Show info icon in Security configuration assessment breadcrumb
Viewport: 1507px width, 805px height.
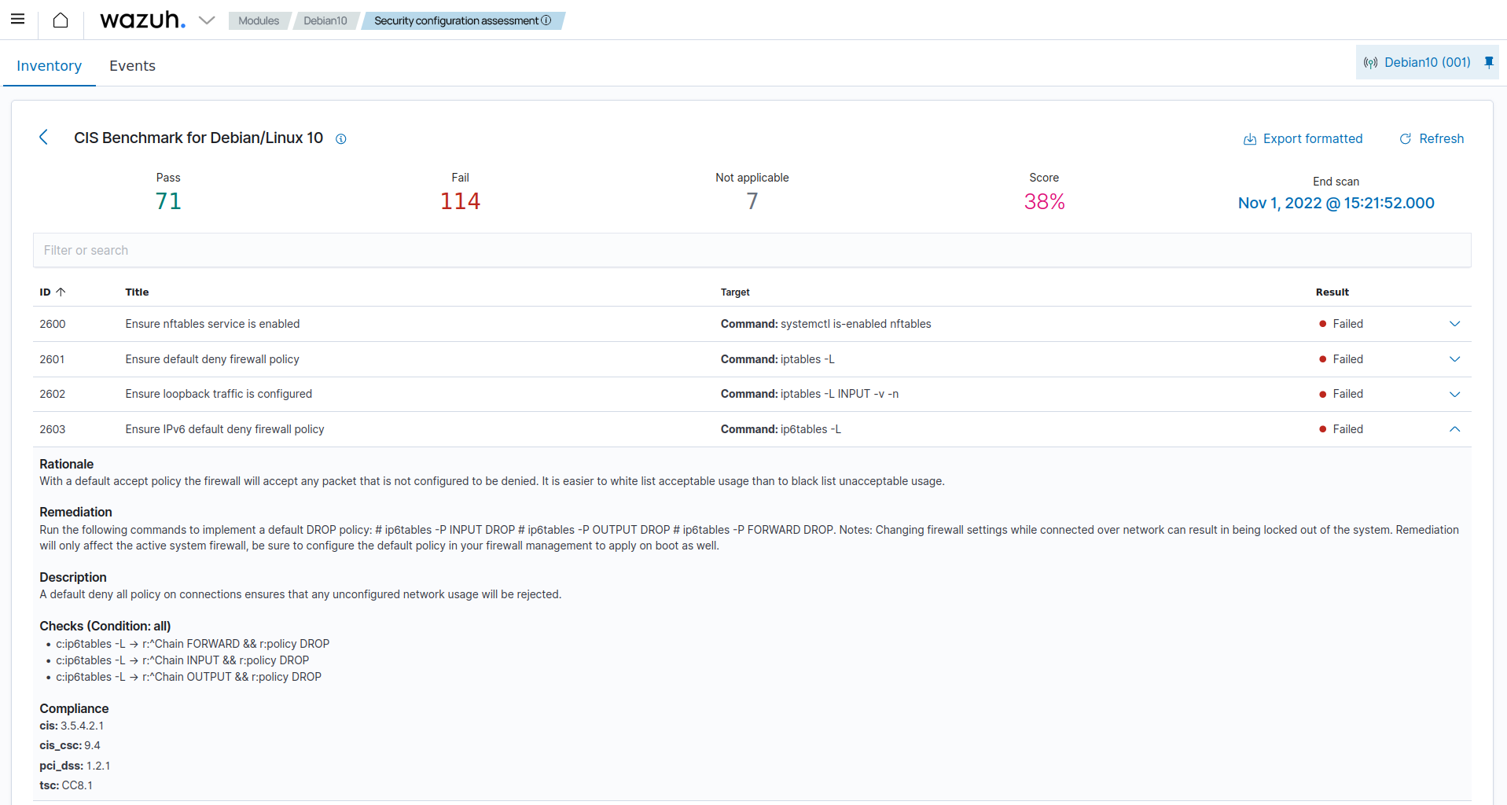(546, 20)
